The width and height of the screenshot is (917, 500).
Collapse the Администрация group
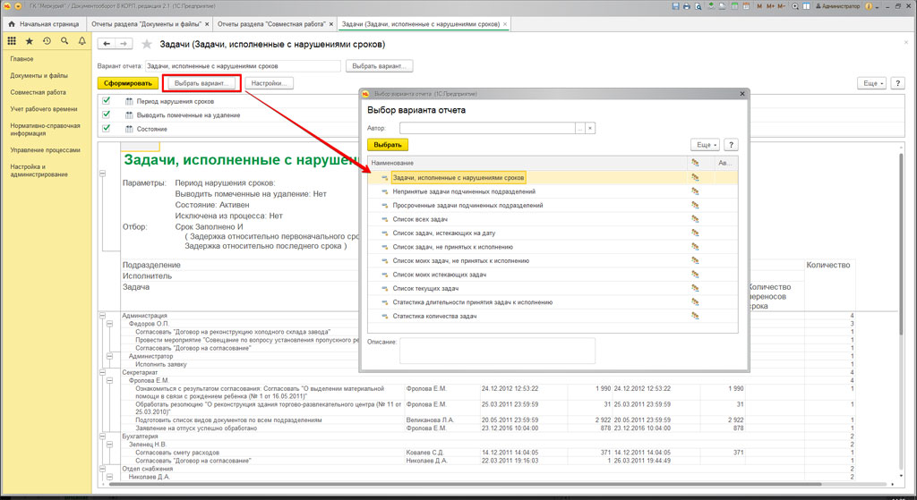coord(102,316)
